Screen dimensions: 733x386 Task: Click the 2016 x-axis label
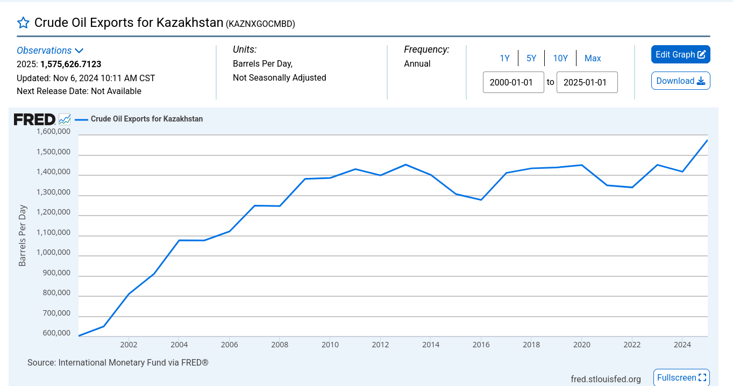[481, 345]
